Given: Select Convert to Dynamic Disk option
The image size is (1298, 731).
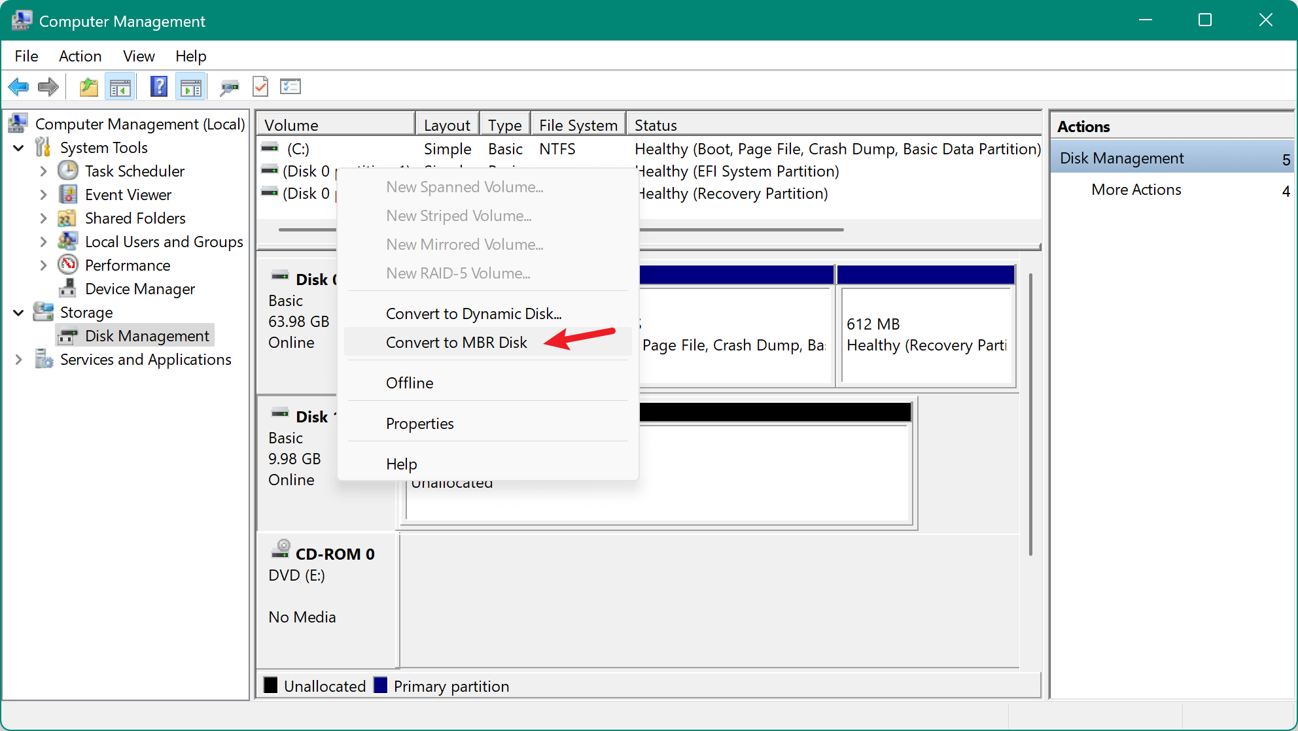Looking at the screenshot, I should (473, 314).
